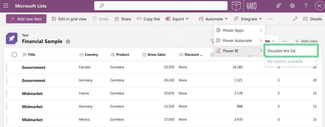Click the 888 value cell
This screenshot has width=325, height=127.
tap(240, 106)
